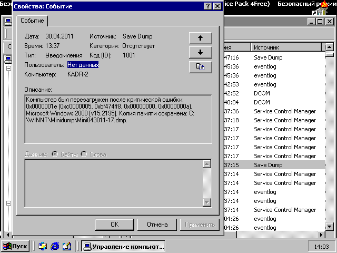Switch to the Событие tab
337x253 pixels.
click(32, 21)
